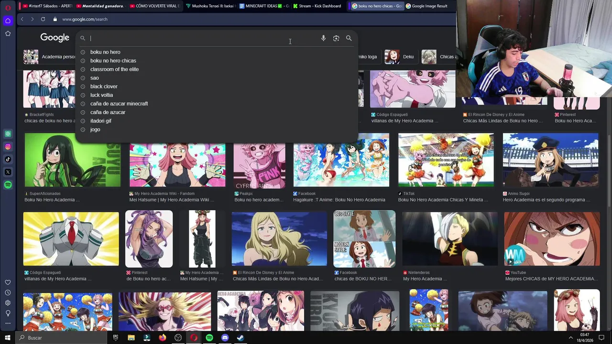Screen dimensions: 612x344
Task: Go forward with the browser forward arrow
Action: tap(32, 19)
